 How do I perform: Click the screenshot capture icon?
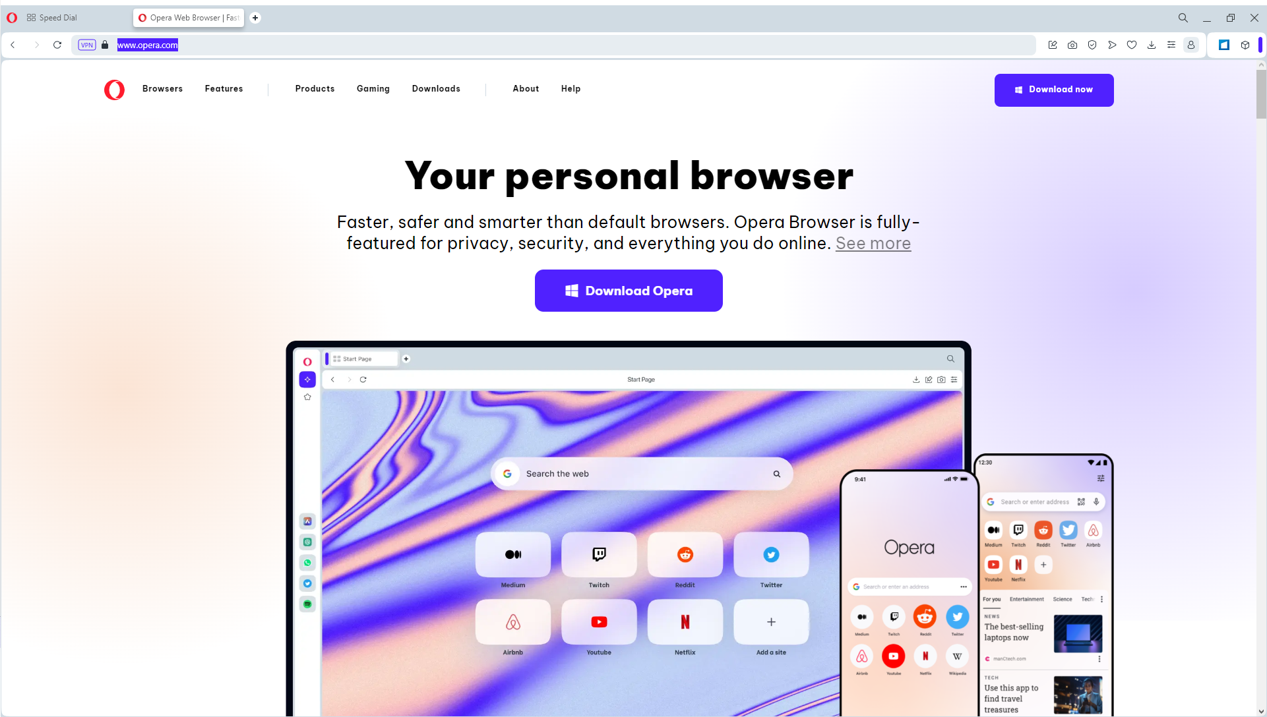click(x=1072, y=45)
